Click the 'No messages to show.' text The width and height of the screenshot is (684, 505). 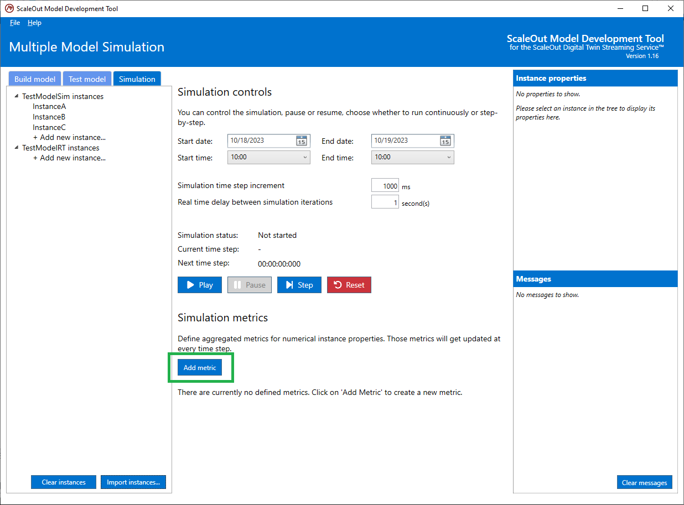pyautogui.click(x=547, y=295)
